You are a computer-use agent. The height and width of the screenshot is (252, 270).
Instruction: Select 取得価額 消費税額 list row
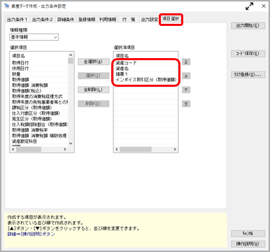(x=39, y=85)
